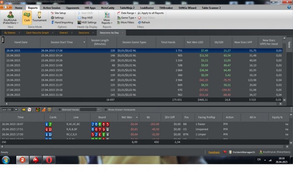Screen dimensions: 293x171
Task: Click HoldemManager21 database in status bar
Action: pyautogui.click(x=242, y=152)
